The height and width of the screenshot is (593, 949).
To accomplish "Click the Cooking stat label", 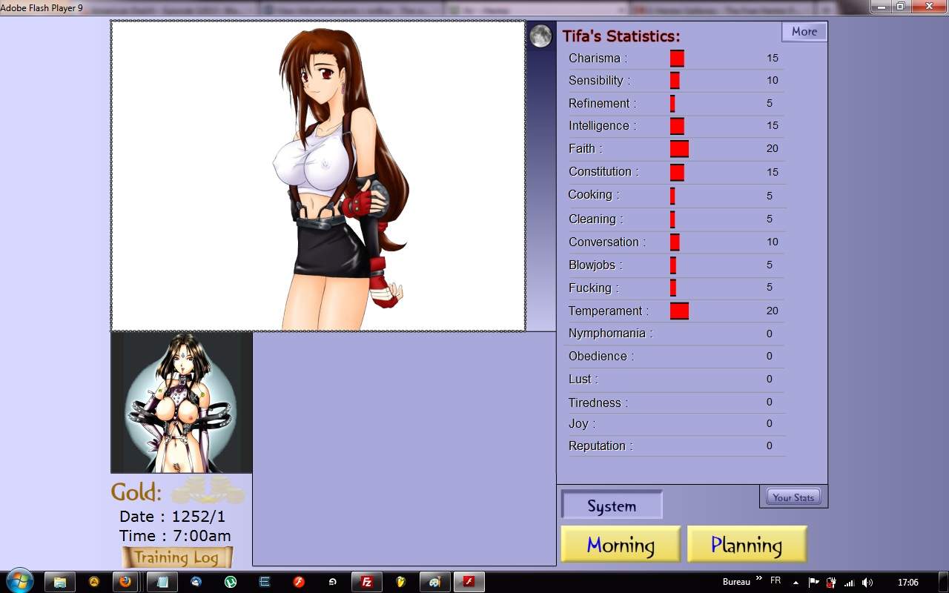I will pyautogui.click(x=593, y=195).
